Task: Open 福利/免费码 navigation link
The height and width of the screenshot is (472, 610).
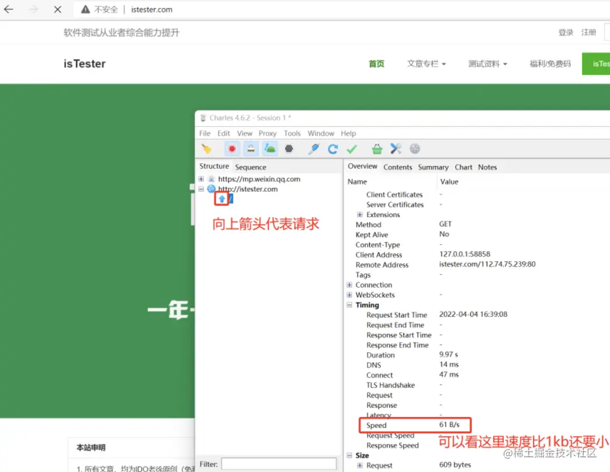Action: (x=550, y=64)
